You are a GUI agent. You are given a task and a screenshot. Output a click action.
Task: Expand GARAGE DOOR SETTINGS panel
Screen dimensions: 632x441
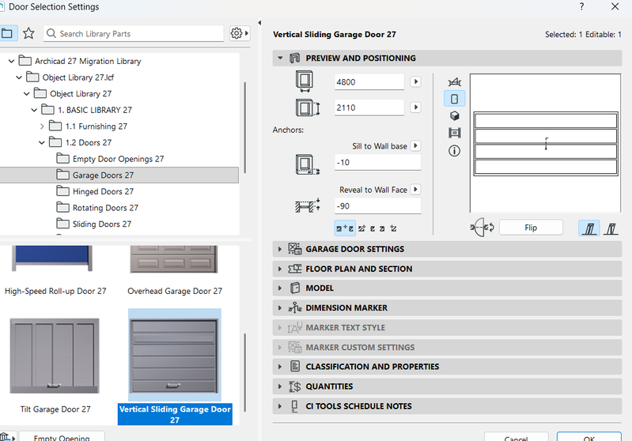point(447,249)
